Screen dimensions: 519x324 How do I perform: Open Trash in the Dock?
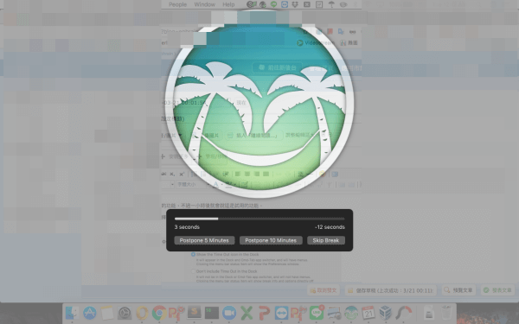pyautogui.click(x=446, y=313)
